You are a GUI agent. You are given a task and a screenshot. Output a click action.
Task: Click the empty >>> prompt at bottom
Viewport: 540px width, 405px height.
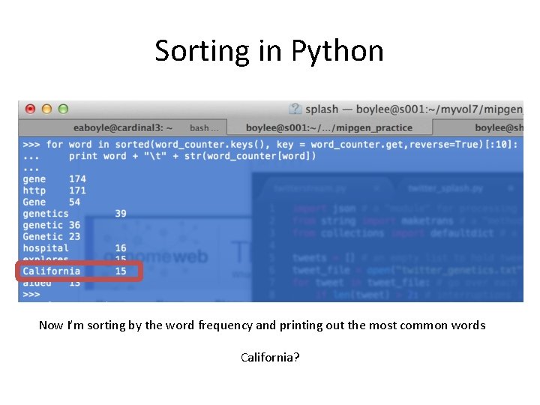[31, 295]
